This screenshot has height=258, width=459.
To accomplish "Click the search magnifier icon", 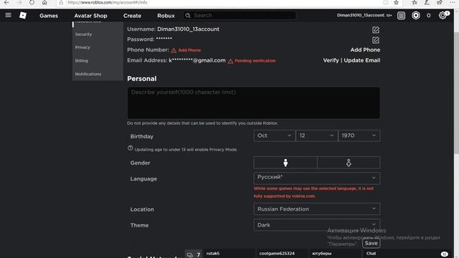I will 188,15.
